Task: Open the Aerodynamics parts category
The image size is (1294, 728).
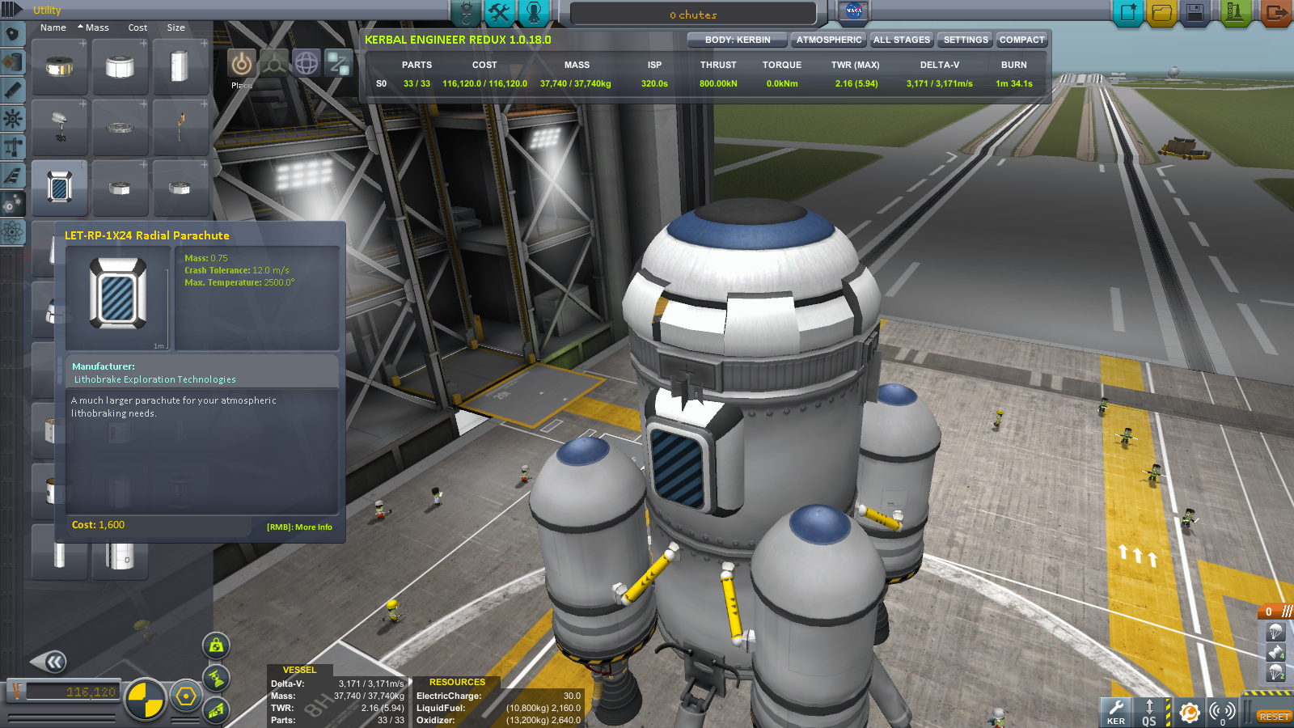Action: pyautogui.click(x=12, y=176)
